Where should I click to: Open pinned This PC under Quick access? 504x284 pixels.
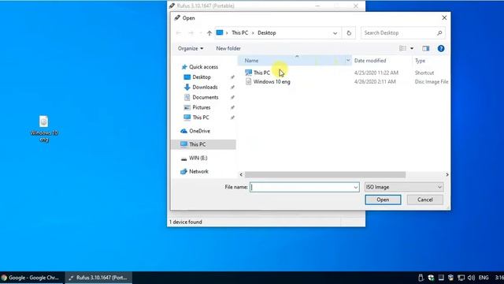(x=201, y=118)
